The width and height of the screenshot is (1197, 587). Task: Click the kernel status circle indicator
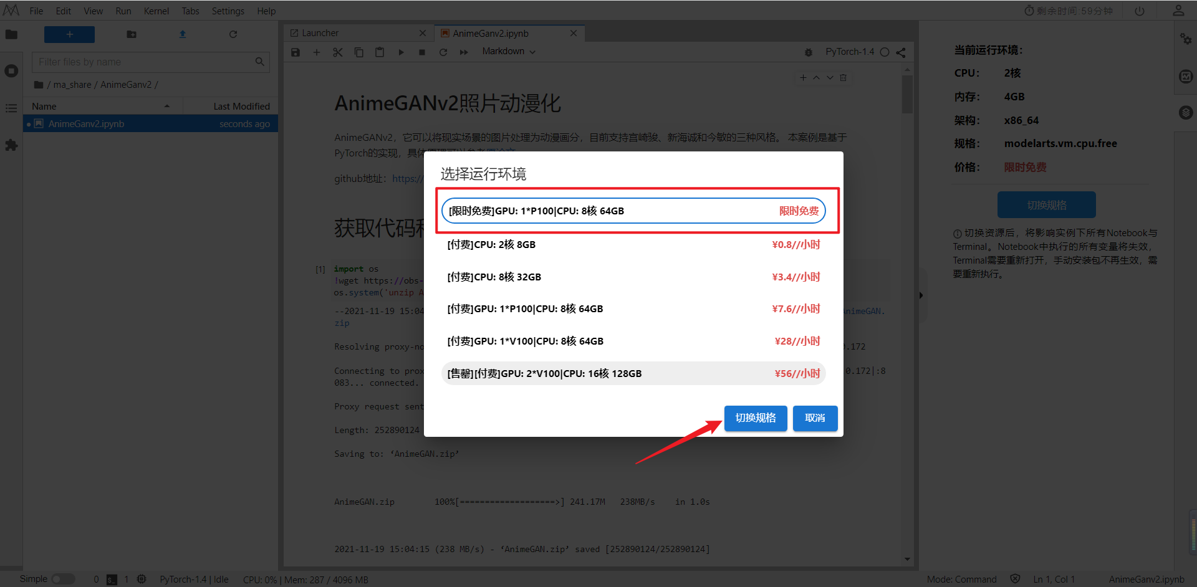tap(885, 52)
